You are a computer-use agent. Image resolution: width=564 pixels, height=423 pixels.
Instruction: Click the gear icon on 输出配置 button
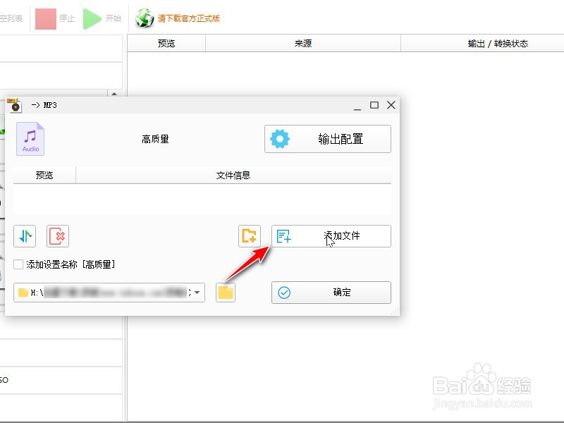tap(281, 139)
